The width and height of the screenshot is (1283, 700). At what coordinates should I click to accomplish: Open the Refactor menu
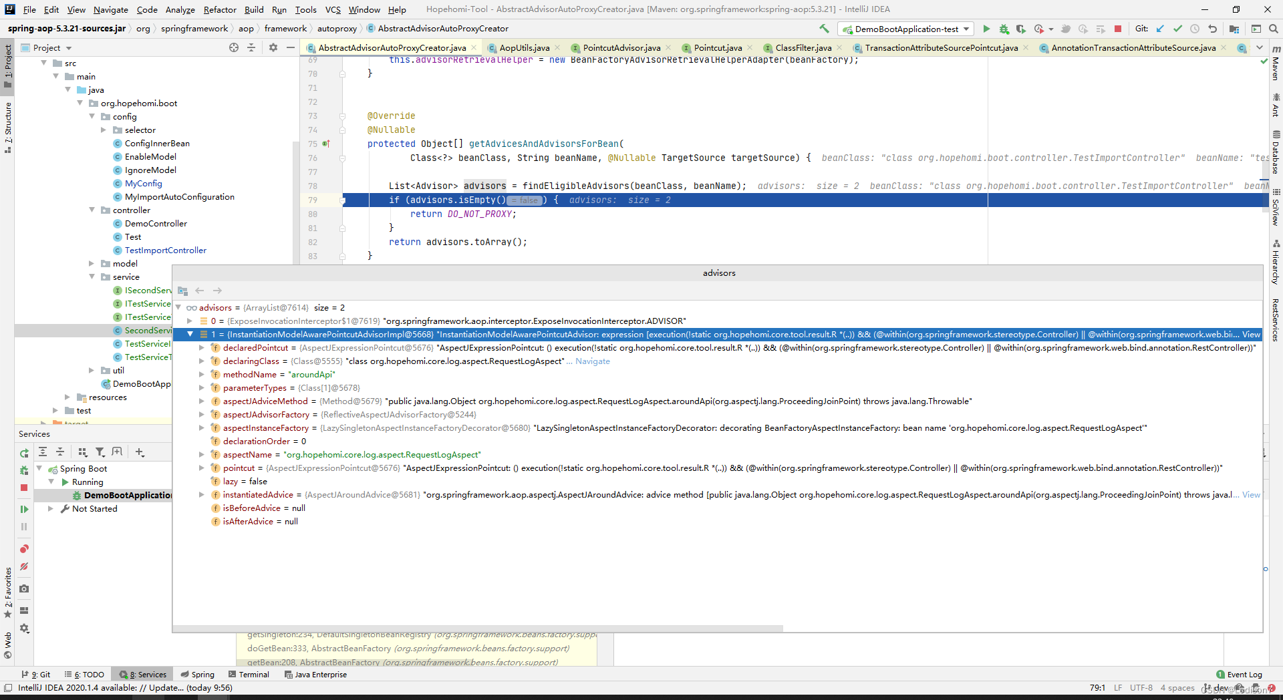(220, 9)
